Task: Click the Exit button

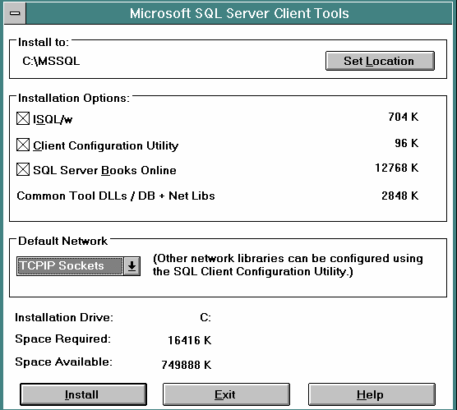Action: coord(226,394)
